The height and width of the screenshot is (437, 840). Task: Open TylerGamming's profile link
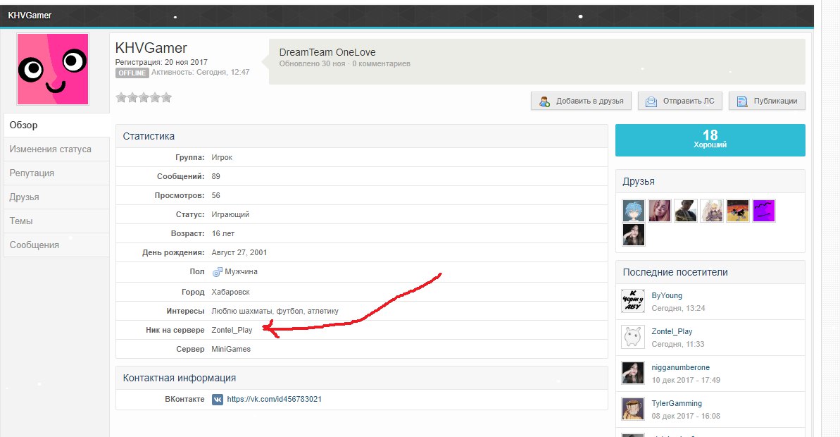(677, 403)
